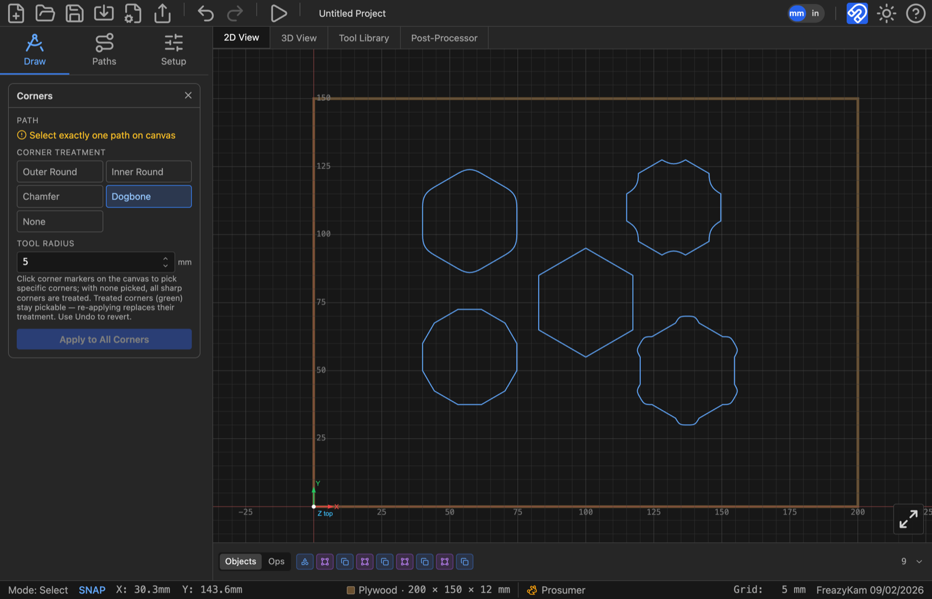
Task: Click the FreazyKam 09/02/2026 status text
Action: click(x=870, y=590)
